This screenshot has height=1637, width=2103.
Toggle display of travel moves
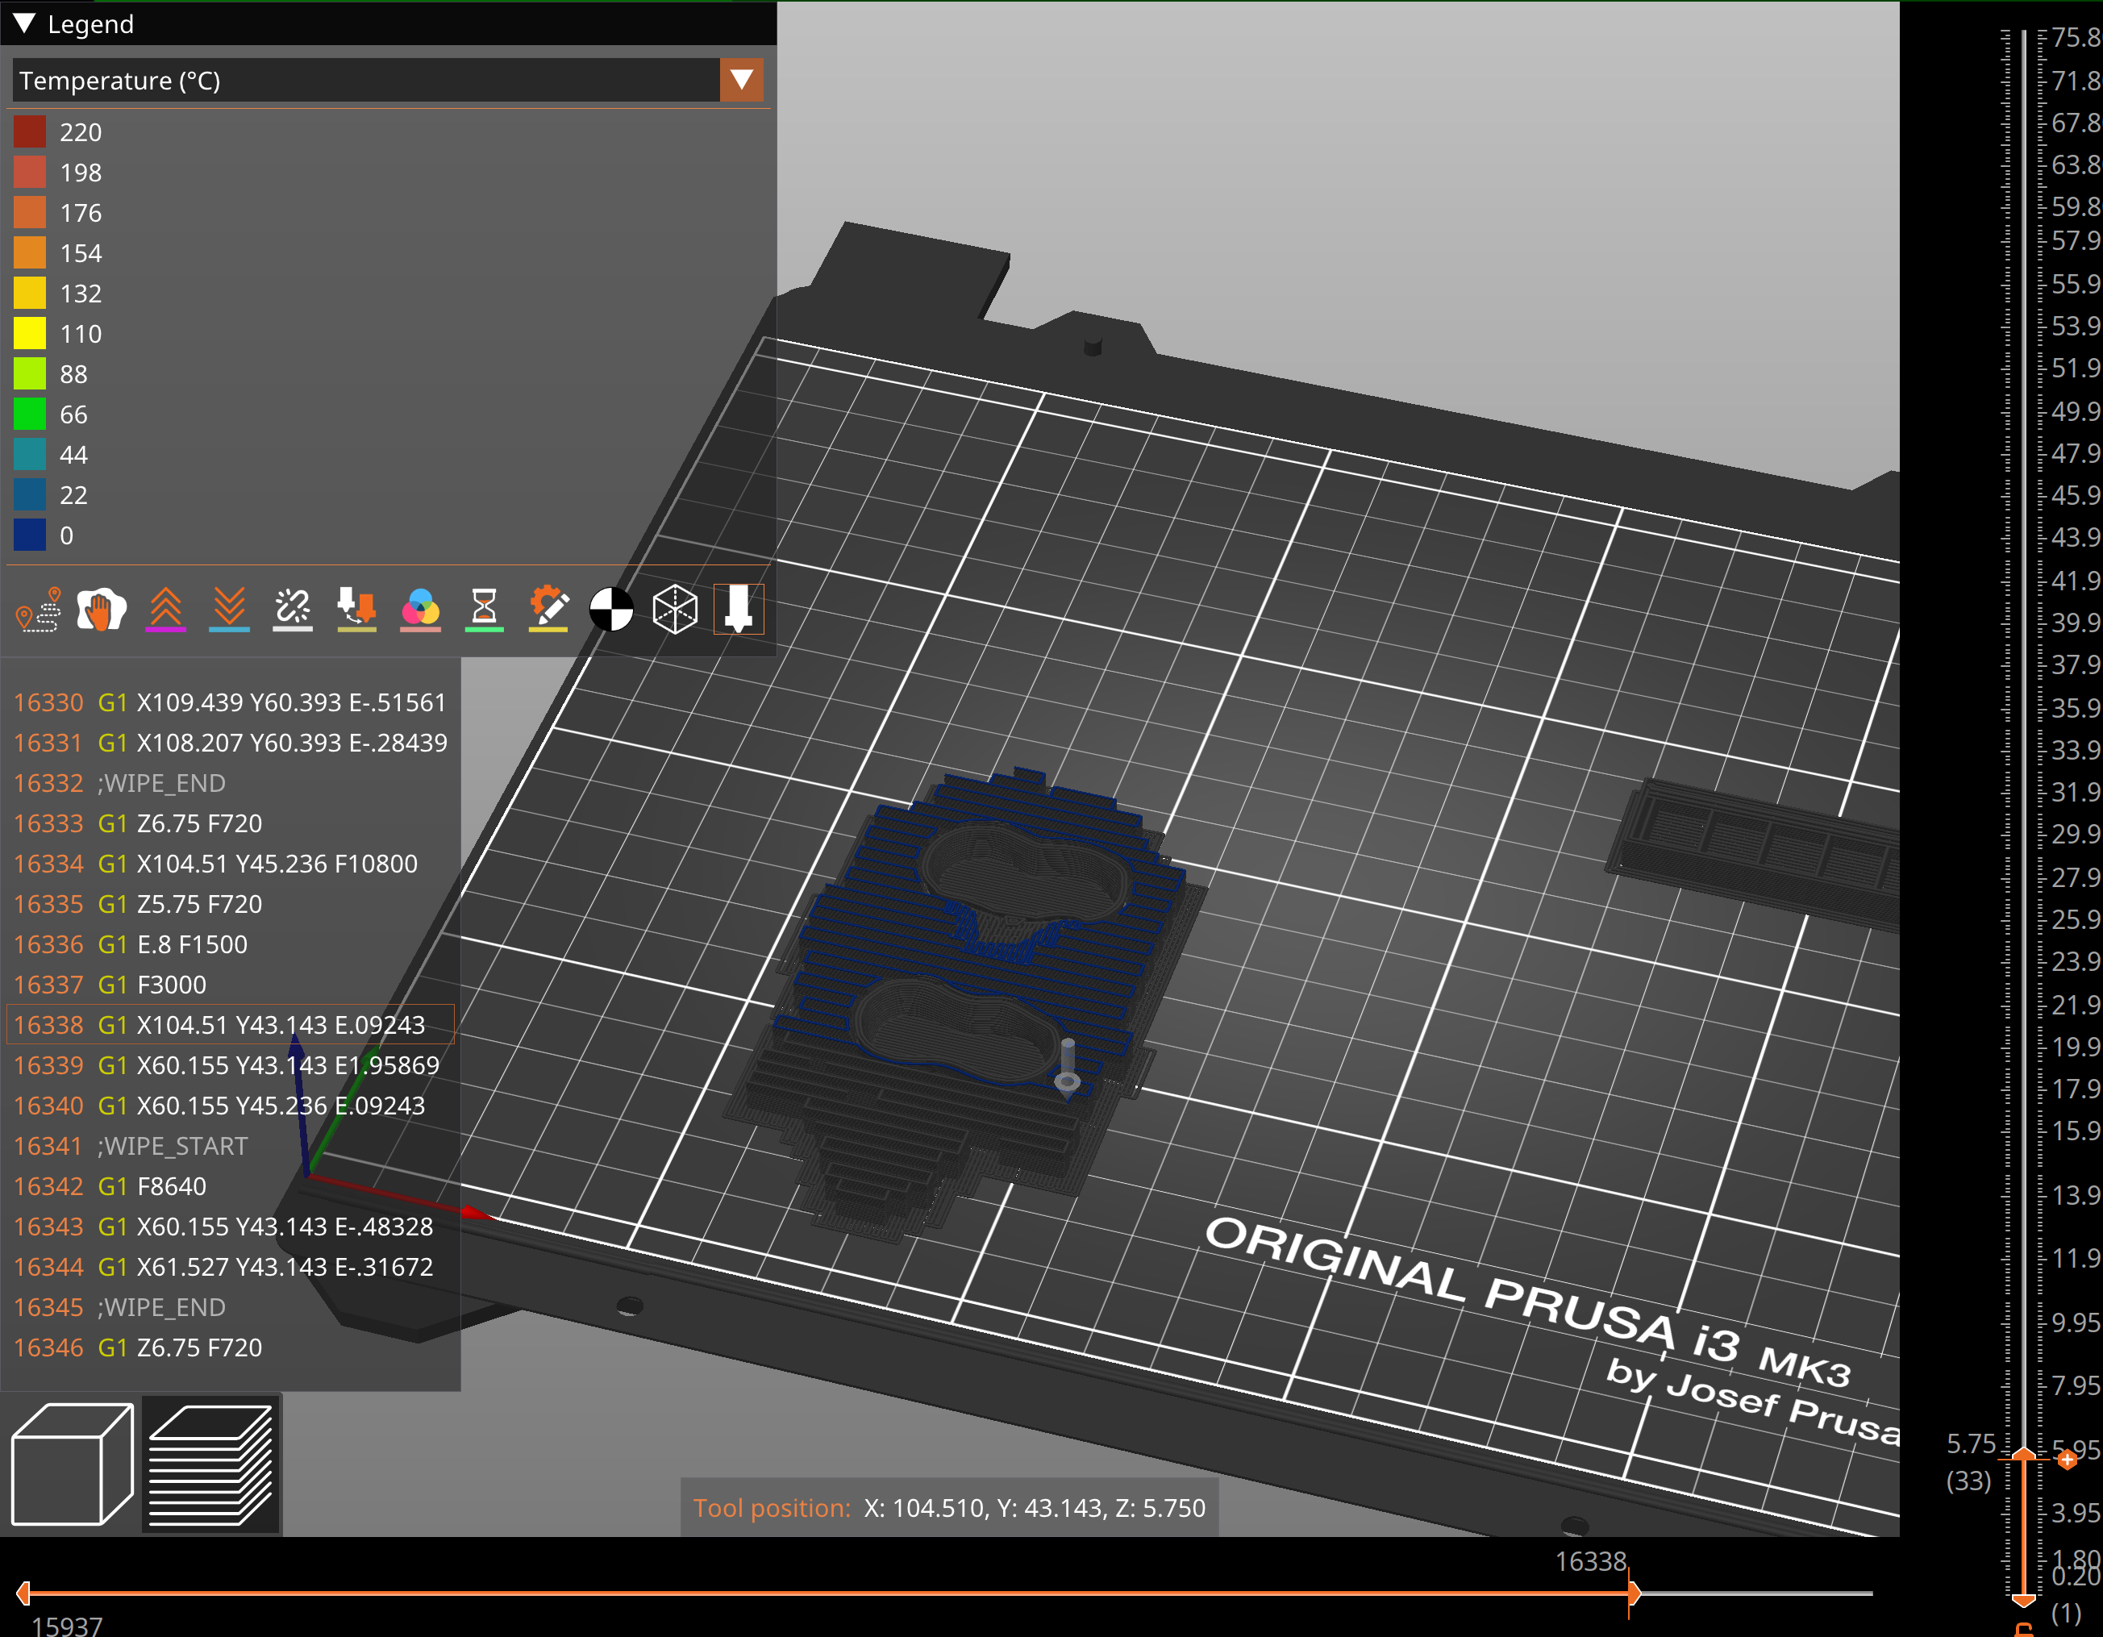(x=39, y=609)
